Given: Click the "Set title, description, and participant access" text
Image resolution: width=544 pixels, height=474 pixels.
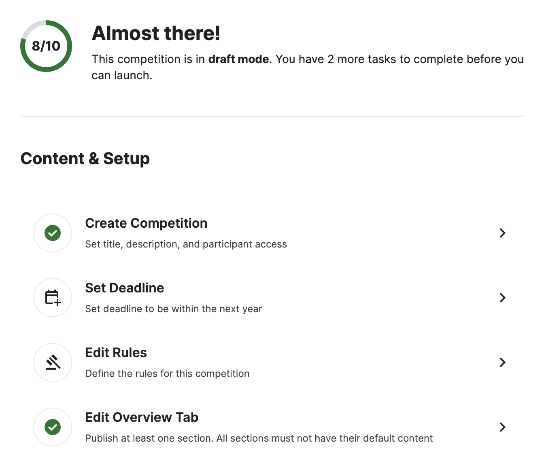Looking at the screenshot, I should pyautogui.click(x=186, y=244).
